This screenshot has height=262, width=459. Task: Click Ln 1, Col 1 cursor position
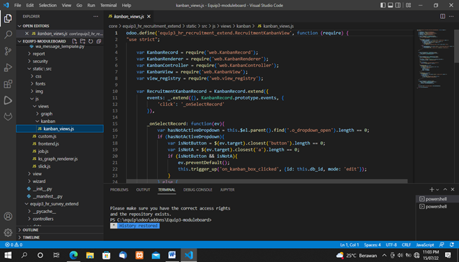click(349, 245)
